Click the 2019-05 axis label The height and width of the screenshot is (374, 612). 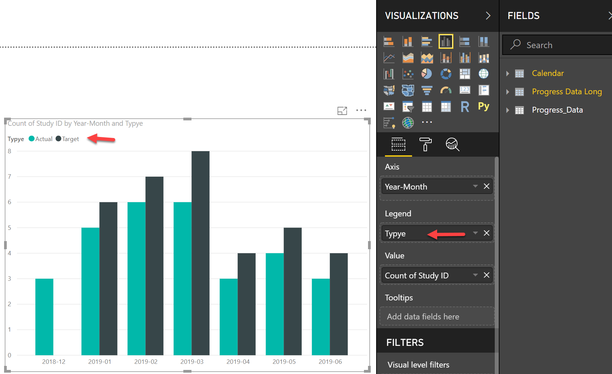pyautogui.click(x=284, y=362)
